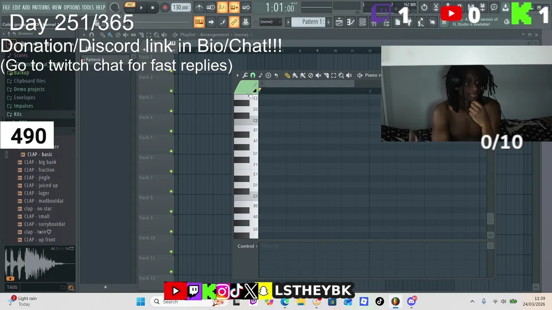Open the PATTERNS menu
The width and height of the screenshot is (552, 310).
pos(41,7)
